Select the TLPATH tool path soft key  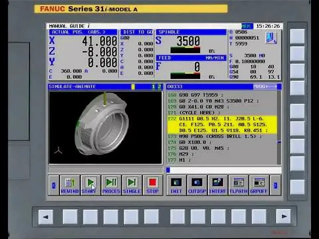coord(239,185)
